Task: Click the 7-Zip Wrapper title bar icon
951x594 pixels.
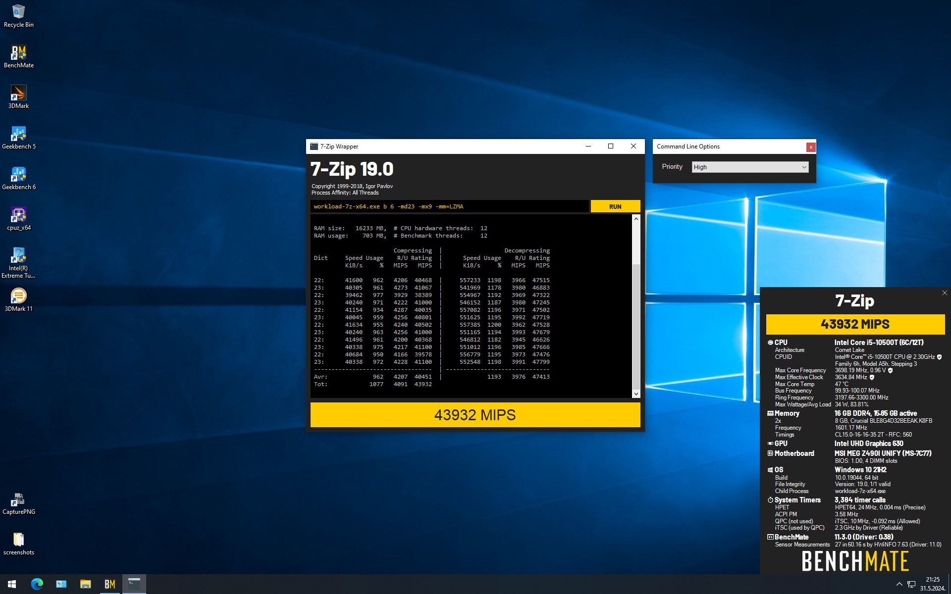Action: [x=314, y=147]
